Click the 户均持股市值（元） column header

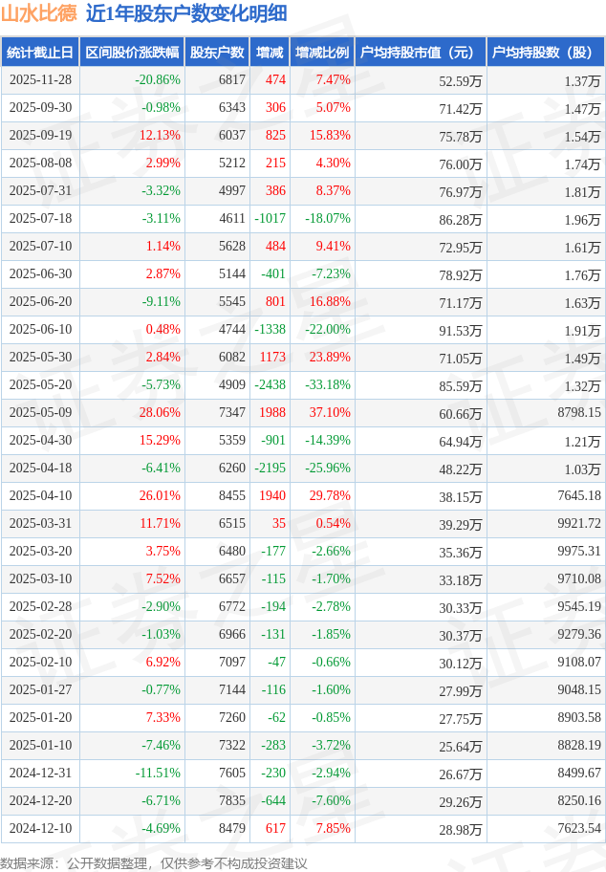(420, 53)
